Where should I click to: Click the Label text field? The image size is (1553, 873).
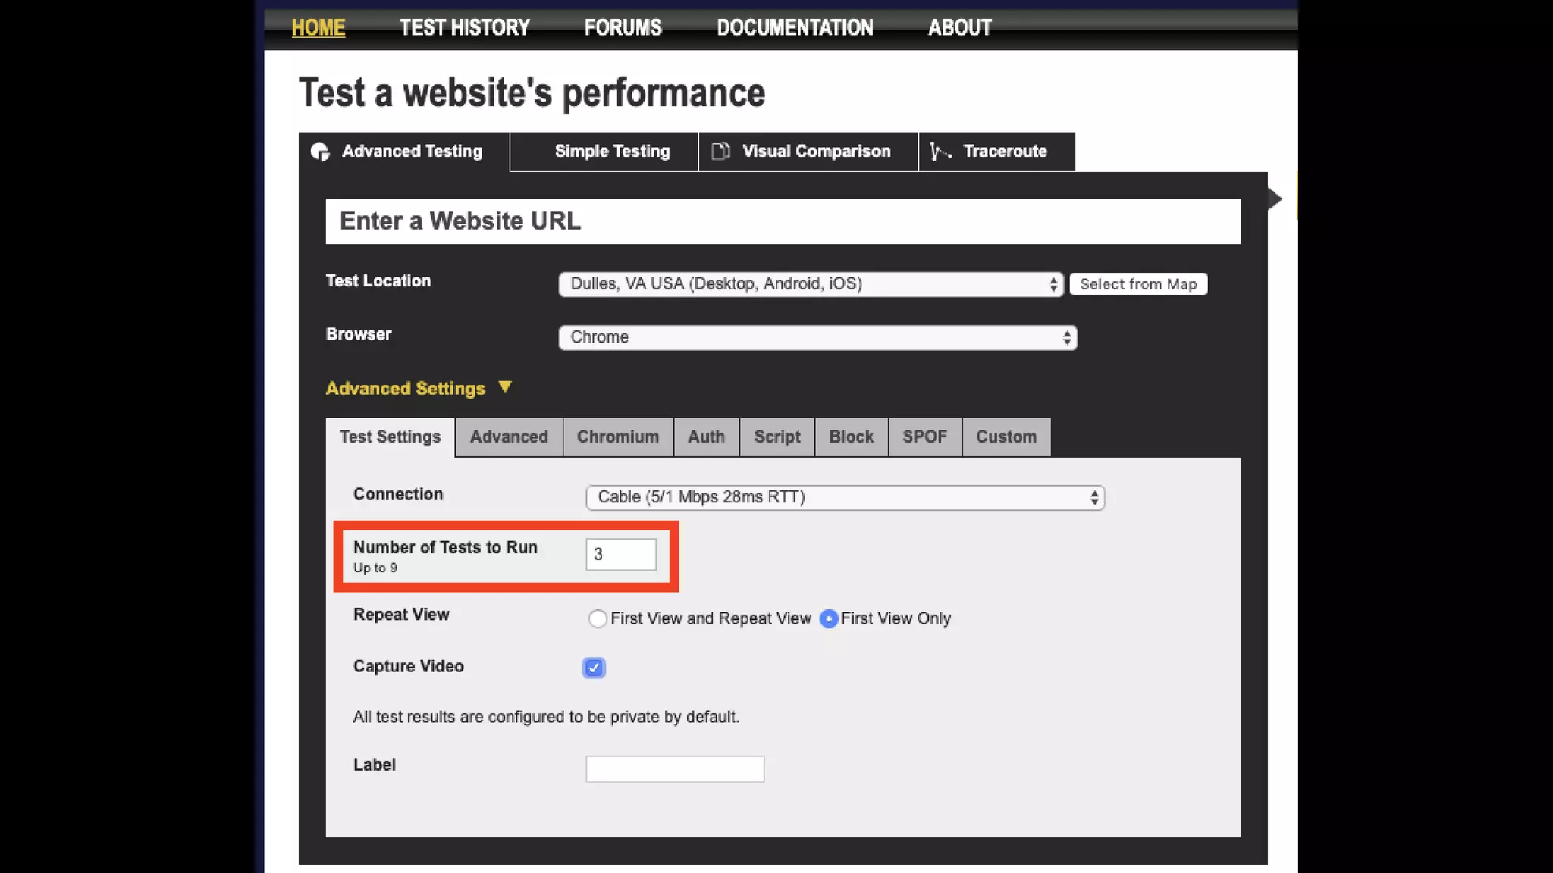[x=674, y=769]
